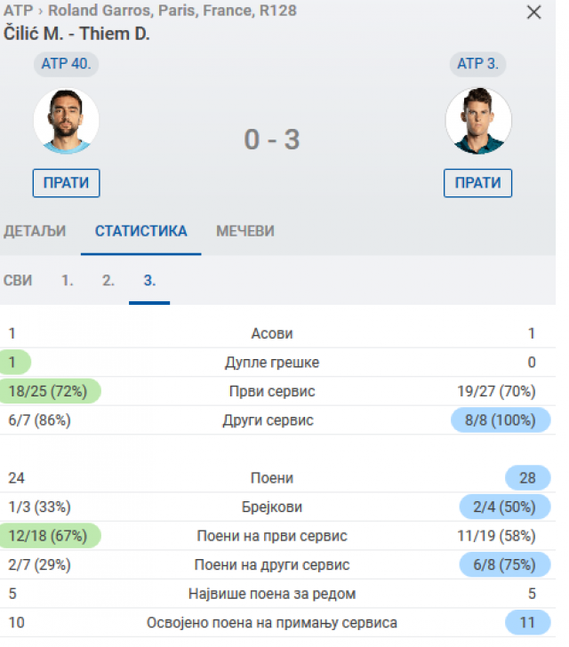Open the ДЕТАЉИ tab

[36, 231]
